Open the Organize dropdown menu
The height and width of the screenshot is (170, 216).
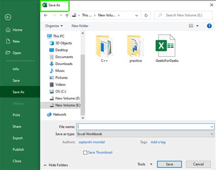tap(54, 26)
